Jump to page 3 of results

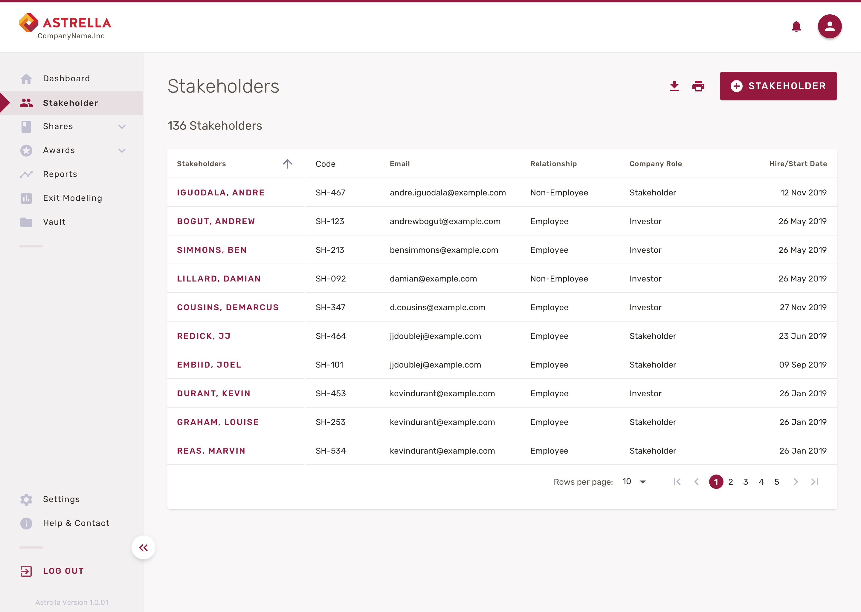click(745, 482)
